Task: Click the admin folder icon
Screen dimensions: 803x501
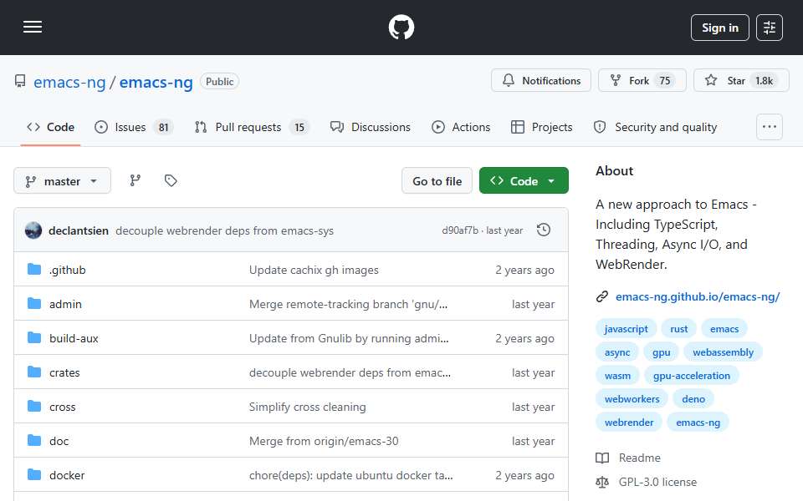Action: point(34,304)
